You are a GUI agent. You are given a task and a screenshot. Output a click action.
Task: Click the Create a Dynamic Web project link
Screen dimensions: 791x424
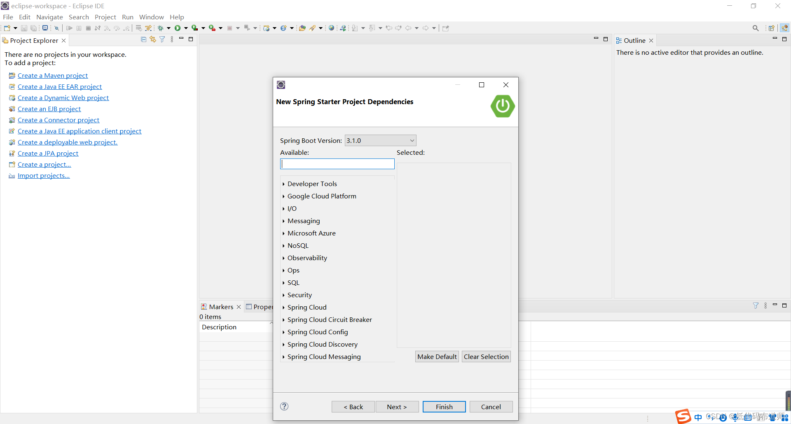[63, 98]
